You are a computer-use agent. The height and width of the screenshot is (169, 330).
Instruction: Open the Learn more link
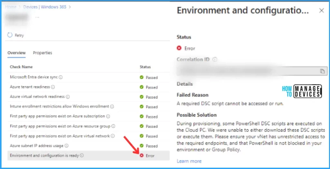[x=189, y=161]
